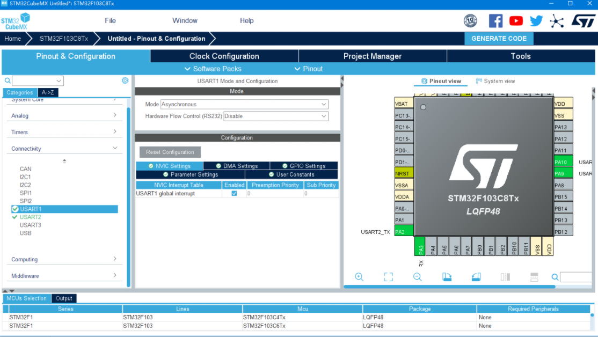Expand the Timers category
This screenshot has width=598, height=337.
pos(64,132)
